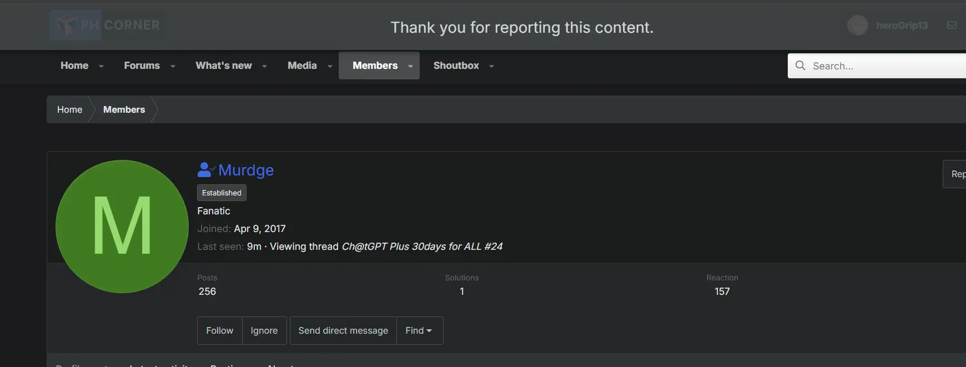Click the Home breadcrumb link
The image size is (966, 367).
(69, 109)
